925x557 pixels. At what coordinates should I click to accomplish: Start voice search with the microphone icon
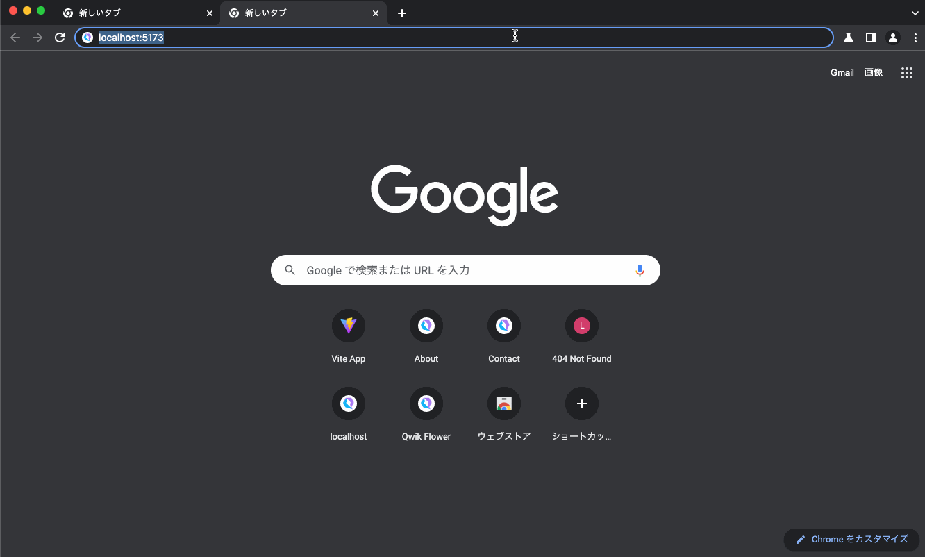[640, 270]
